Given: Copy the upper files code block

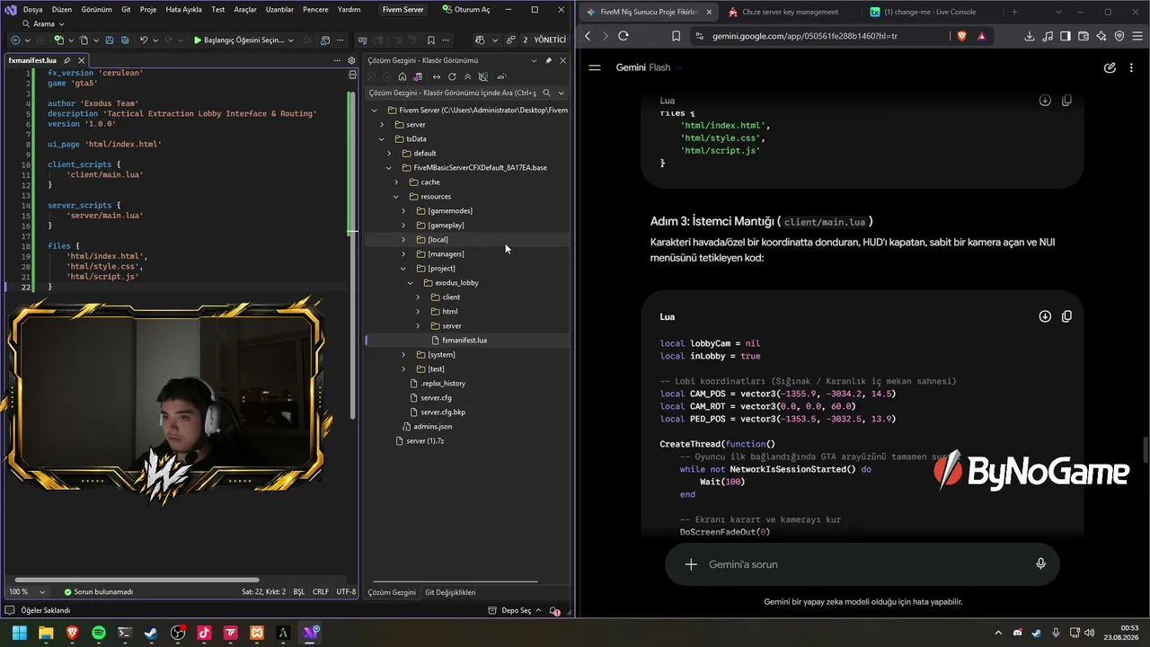Looking at the screenshot, I should click(x=1066, y=101).
